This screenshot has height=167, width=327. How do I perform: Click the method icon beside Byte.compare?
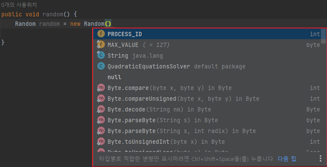pyautogui.click(x=101, y=88)
